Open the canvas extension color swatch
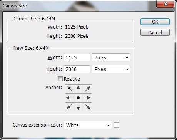This screenshot has height=140, width=177. point(117,125)
